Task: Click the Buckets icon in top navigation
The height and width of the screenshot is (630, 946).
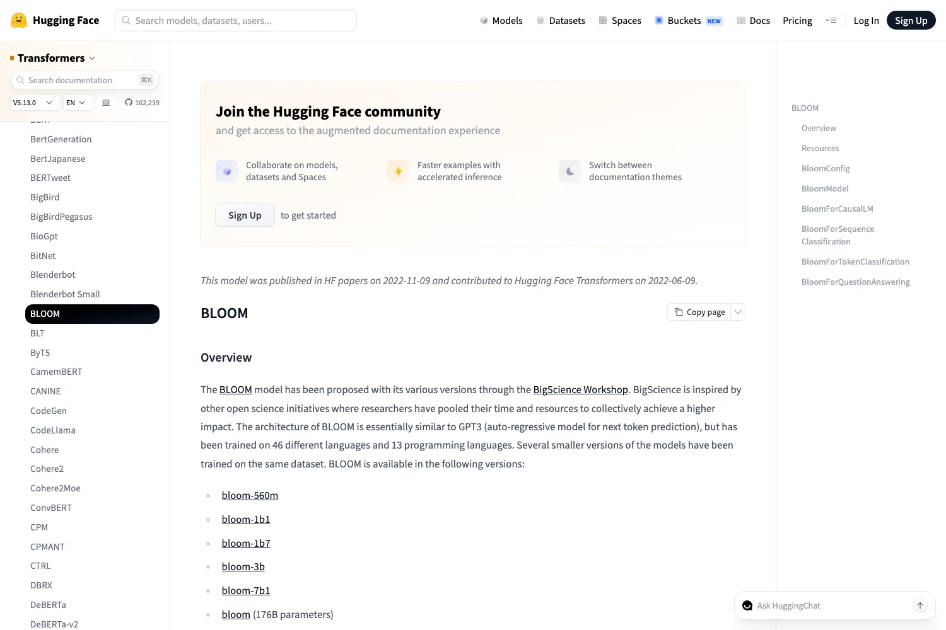Action: point(659,20)
